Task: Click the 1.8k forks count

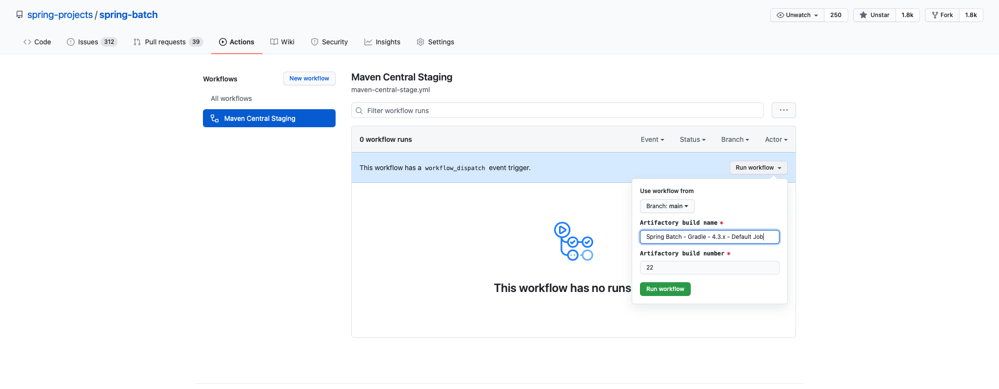Action: (x=971, y=15)
